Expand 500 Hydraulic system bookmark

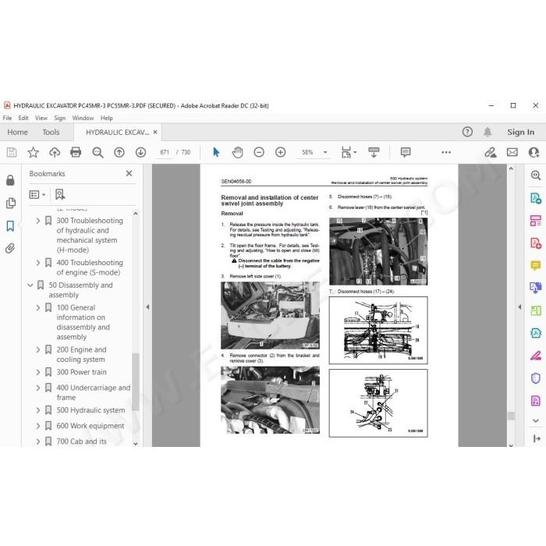[38, 410]
